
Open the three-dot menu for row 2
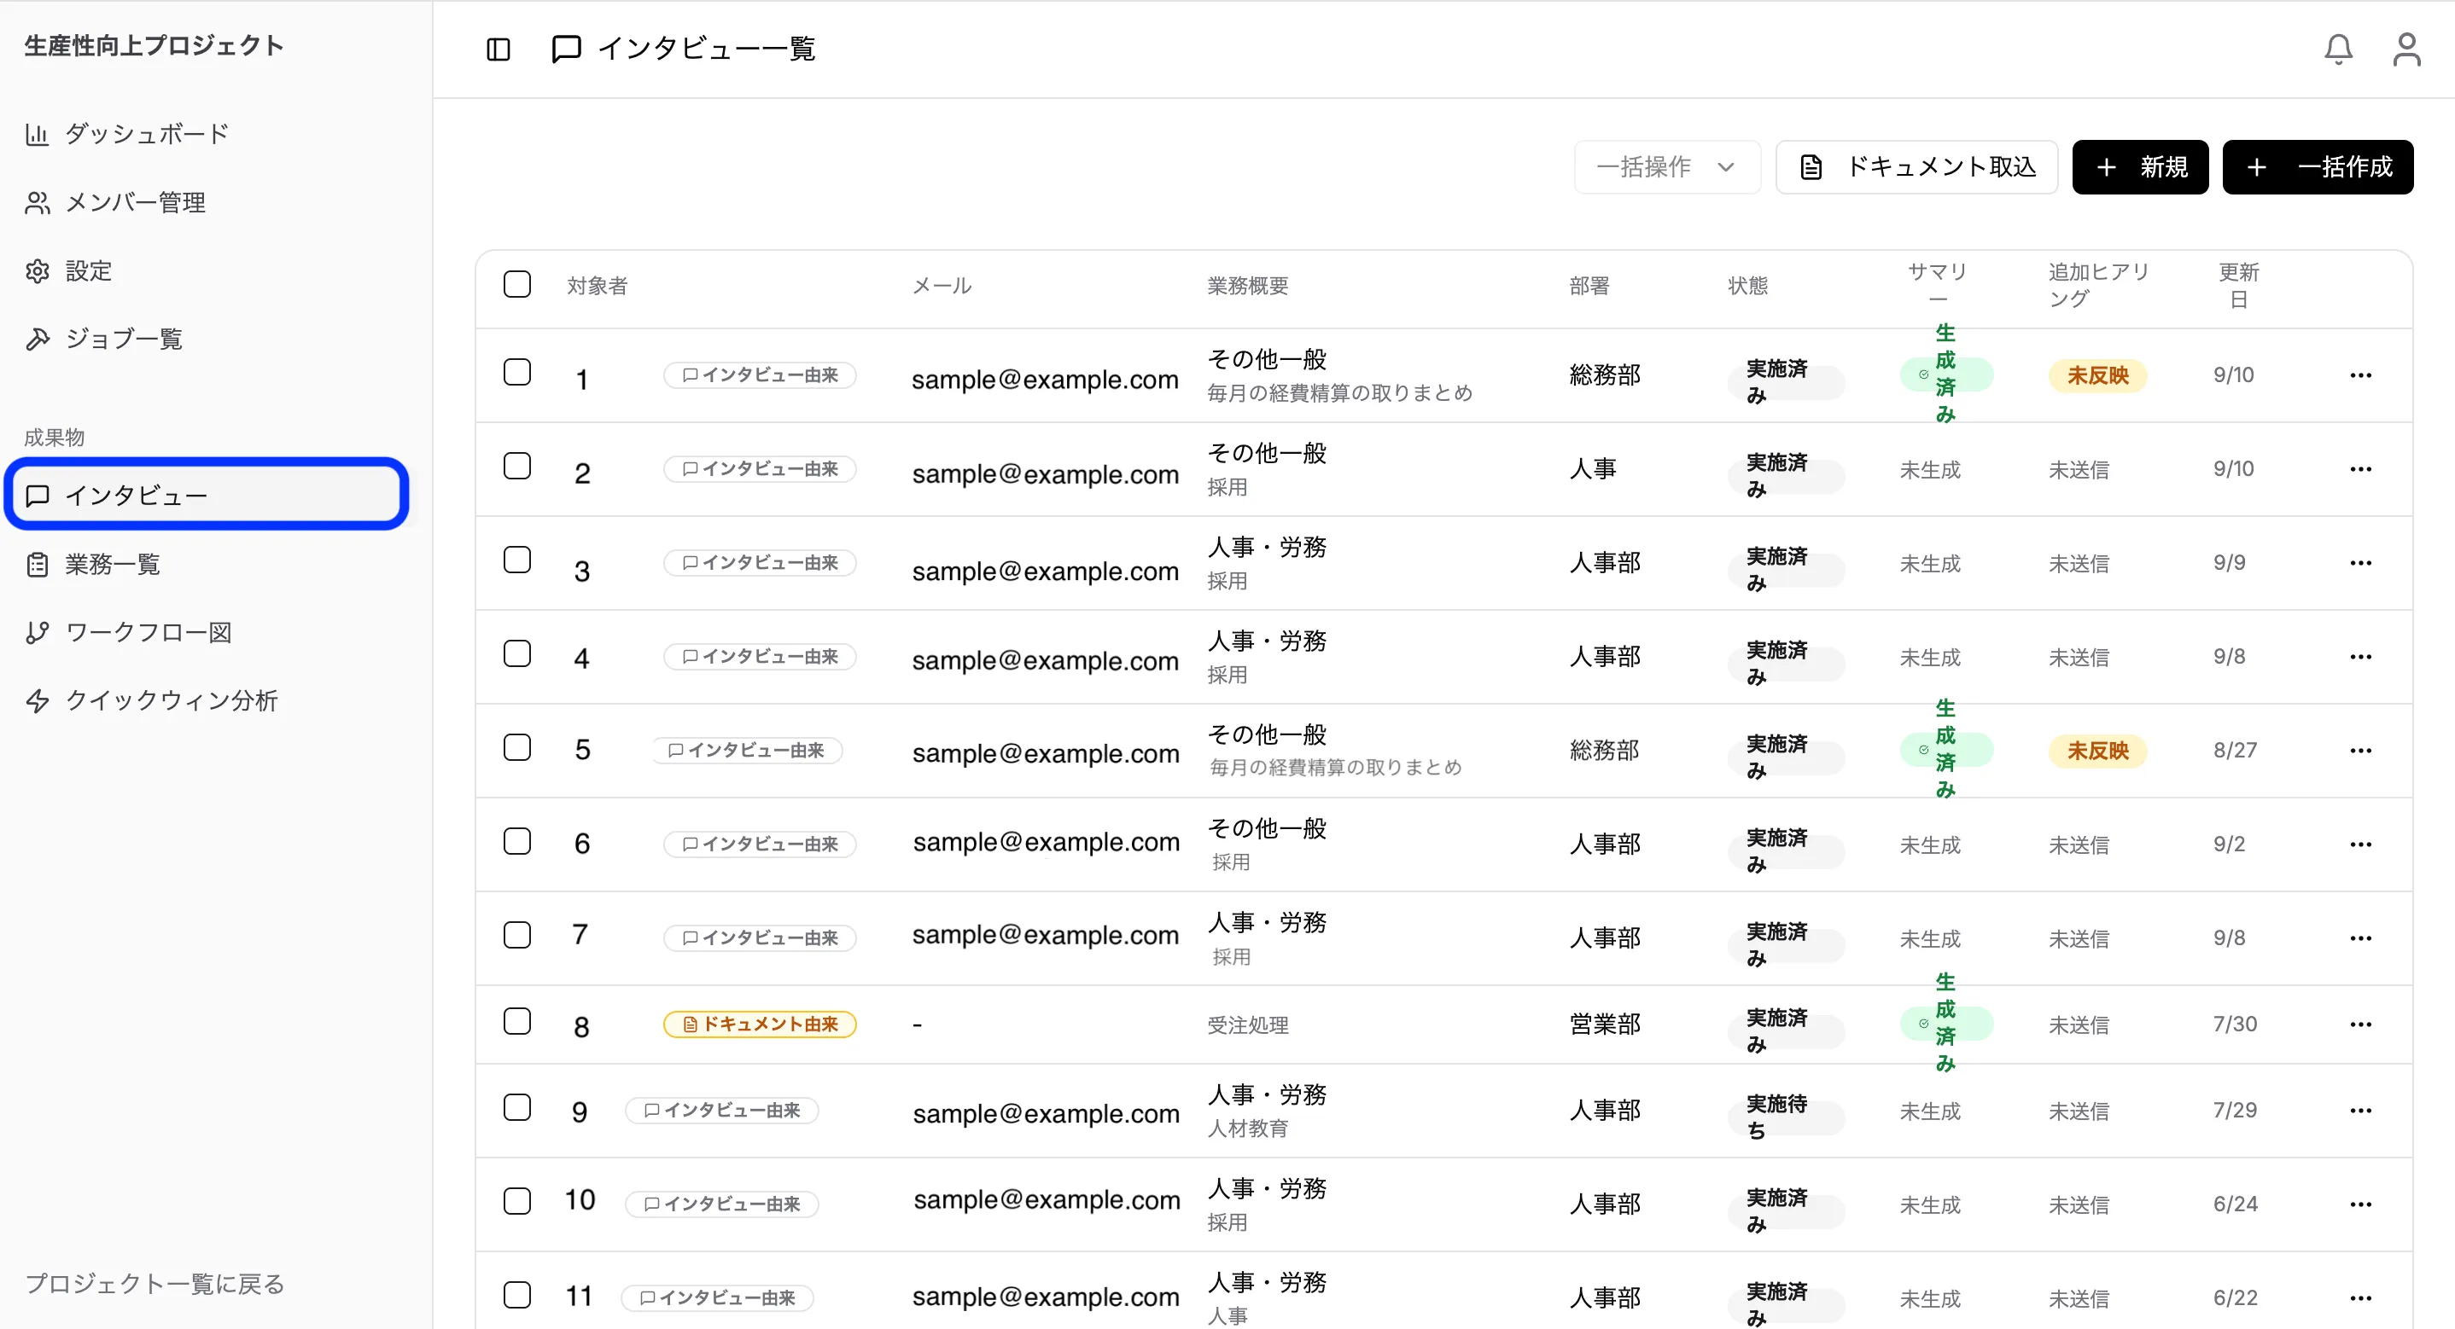(2360, 470)
